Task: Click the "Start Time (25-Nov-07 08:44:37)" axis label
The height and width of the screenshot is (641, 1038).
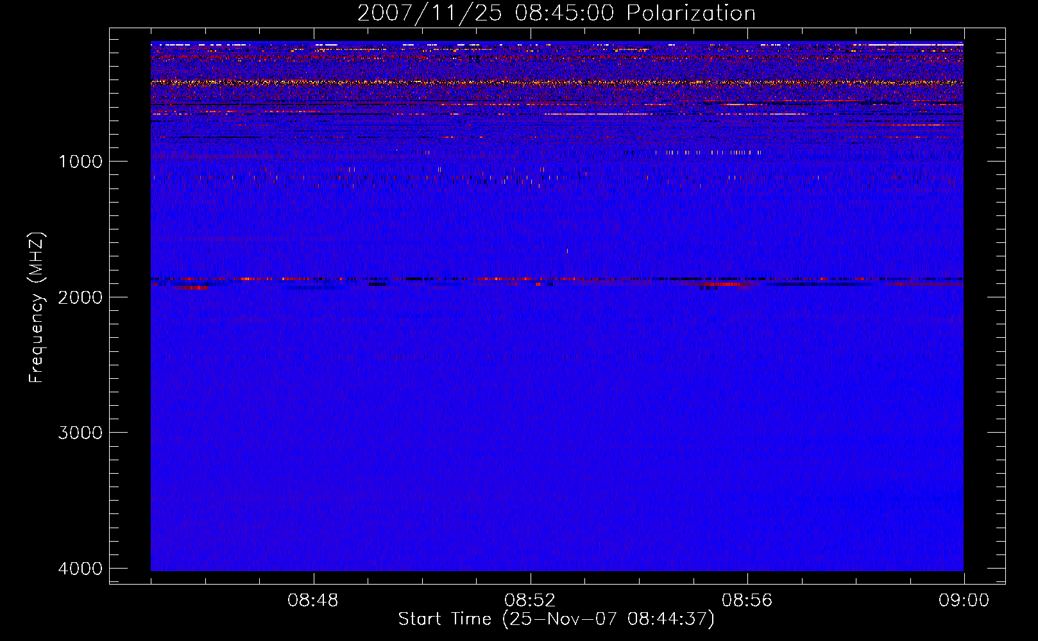Action: pos(556,619)
